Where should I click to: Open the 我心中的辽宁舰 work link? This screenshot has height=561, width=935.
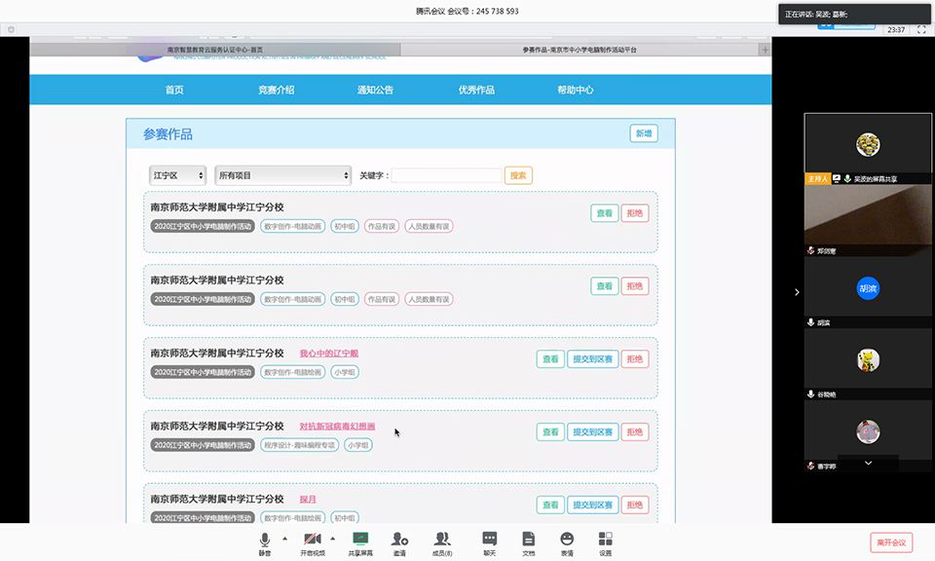328,354
